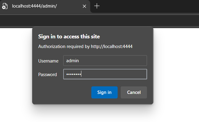
Task: Click the Username label text
Action: [48, 61]
